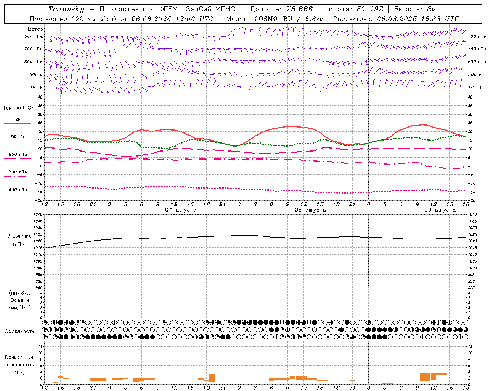Select the Осадки precipitation label
Viewport: 488px width, 391px height.
tap(20, 300)
